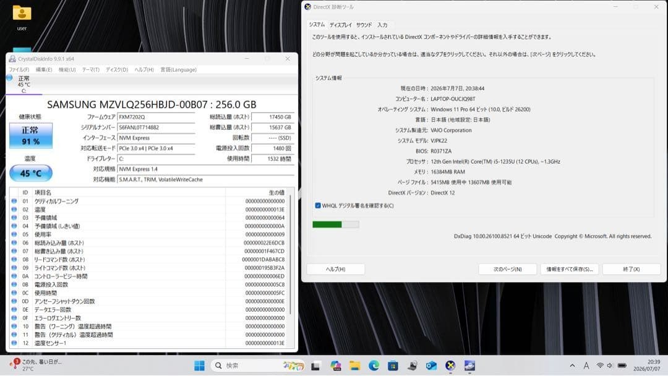Open the Wi-Fi network tray icon
The width and height of the screenshot is (668, 376).
coord(600,365)
